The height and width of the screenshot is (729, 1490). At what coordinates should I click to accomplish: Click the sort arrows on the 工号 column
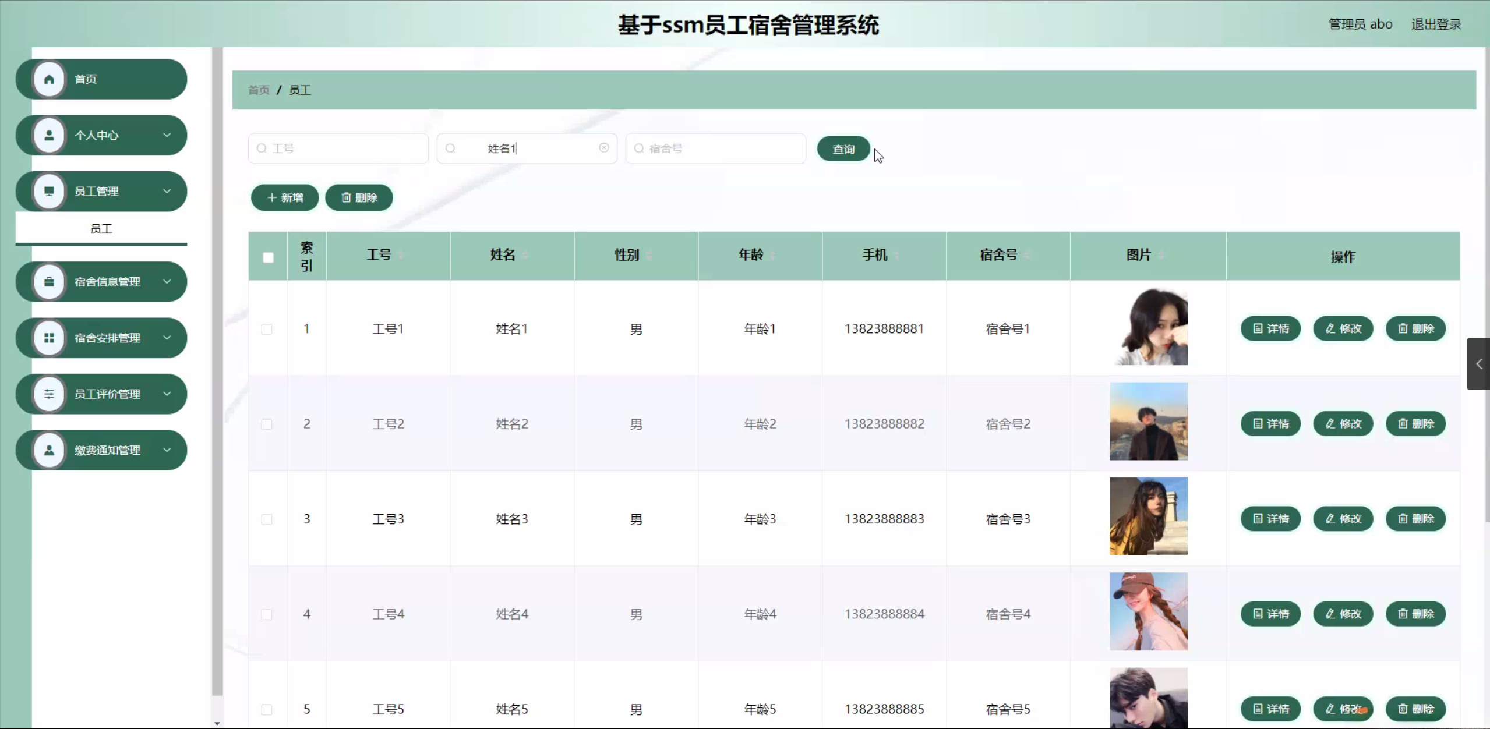point(401,255)
